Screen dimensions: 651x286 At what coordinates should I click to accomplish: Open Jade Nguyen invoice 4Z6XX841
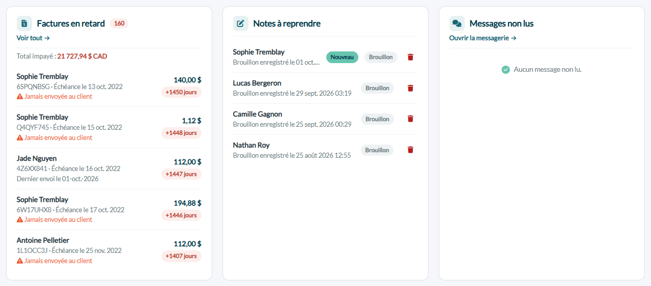coord(109,168)
